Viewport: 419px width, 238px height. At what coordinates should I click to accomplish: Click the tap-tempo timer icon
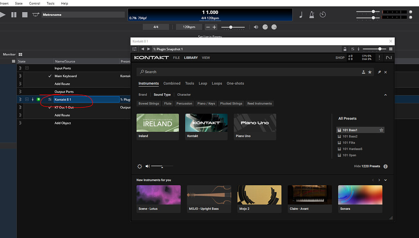click(322, 14)
